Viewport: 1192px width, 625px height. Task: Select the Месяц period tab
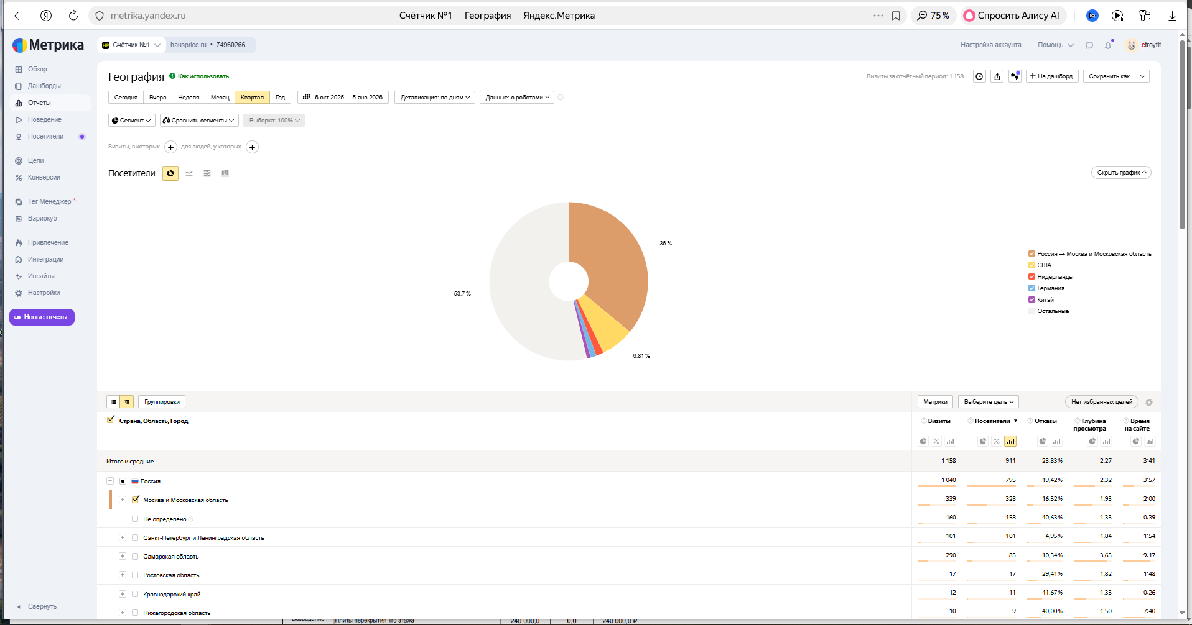point(220,98)
